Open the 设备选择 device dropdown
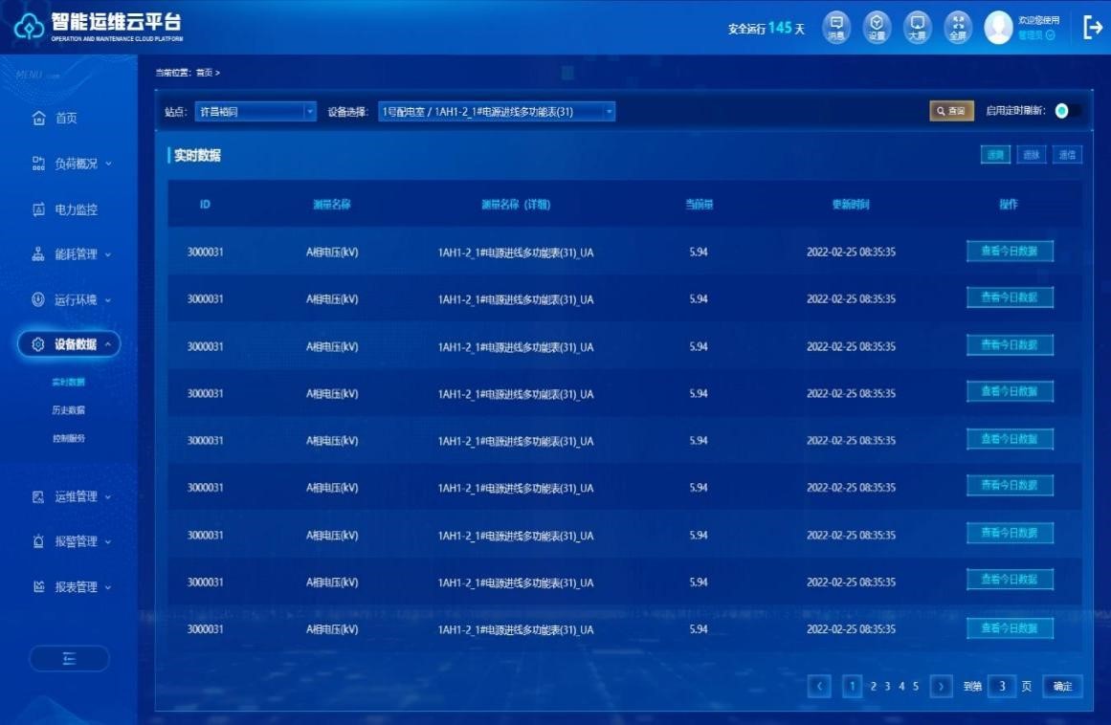 tap(497, 112)
